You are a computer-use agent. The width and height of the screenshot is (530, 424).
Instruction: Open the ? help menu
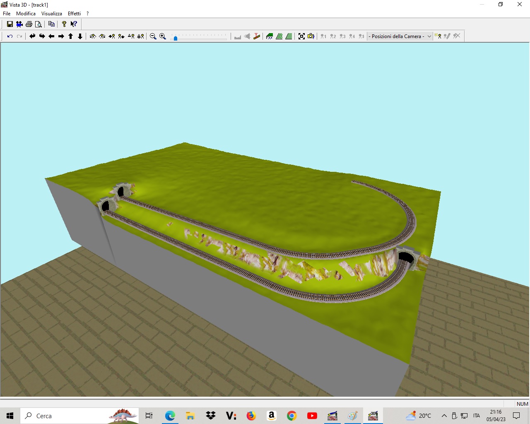pyautogui.click(x=87, y=14)
